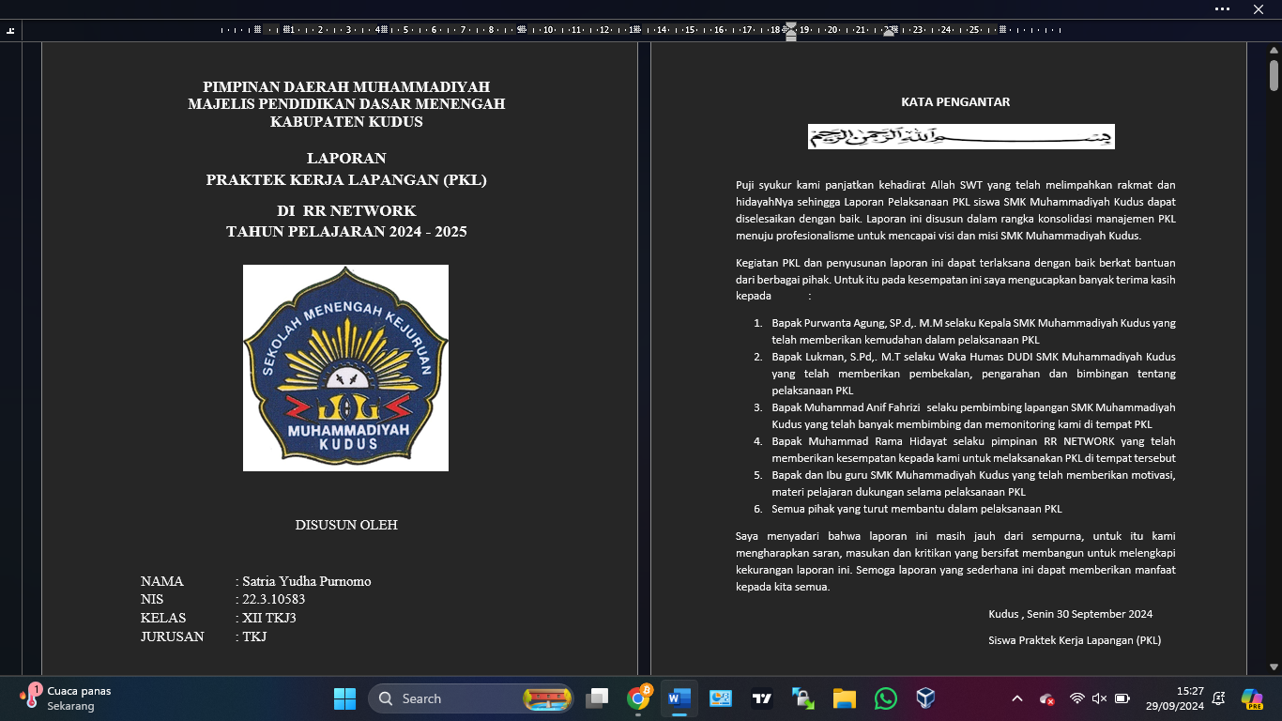The width and height of the screenshot is (1282, 721).
Task: Click the red-badged tray icon next to the hidden-icons chevron
Action: click(1047, 698)
